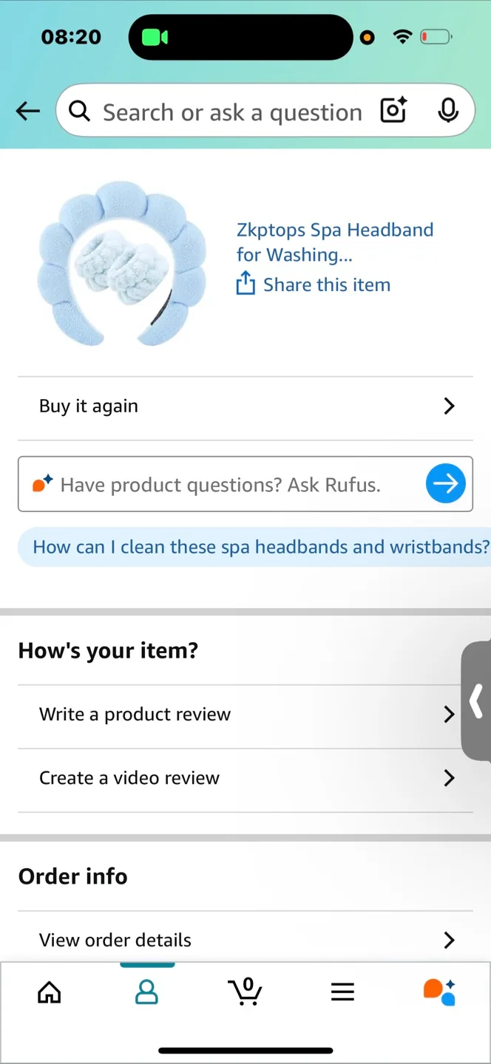Open the hamburger menu tab

pos(342,992)
